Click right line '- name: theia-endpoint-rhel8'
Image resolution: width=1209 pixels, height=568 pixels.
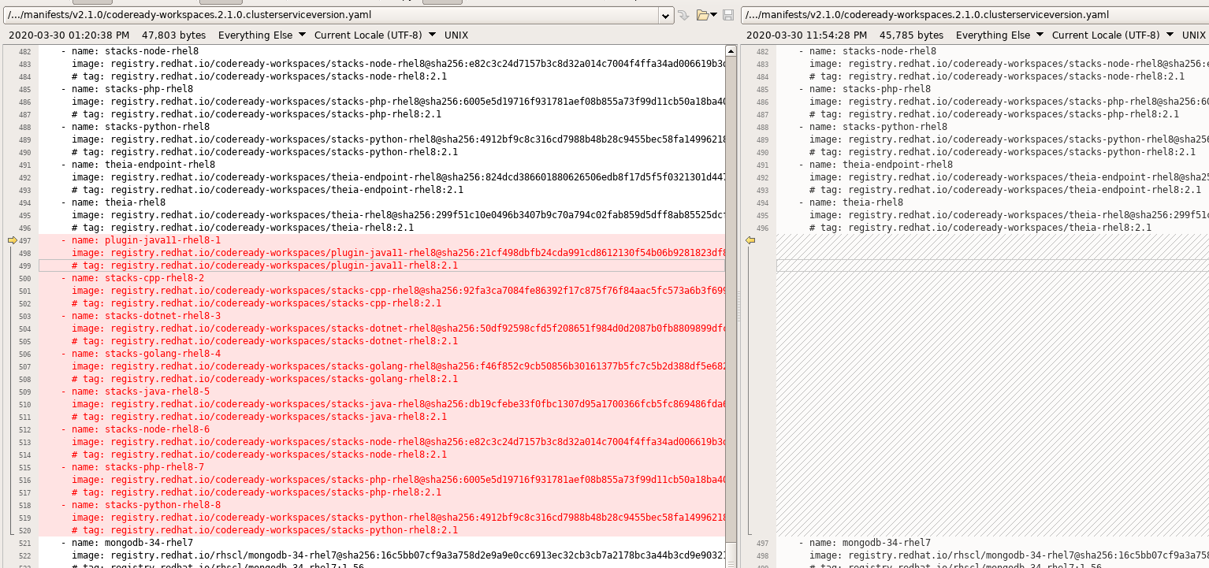(876, 165)
